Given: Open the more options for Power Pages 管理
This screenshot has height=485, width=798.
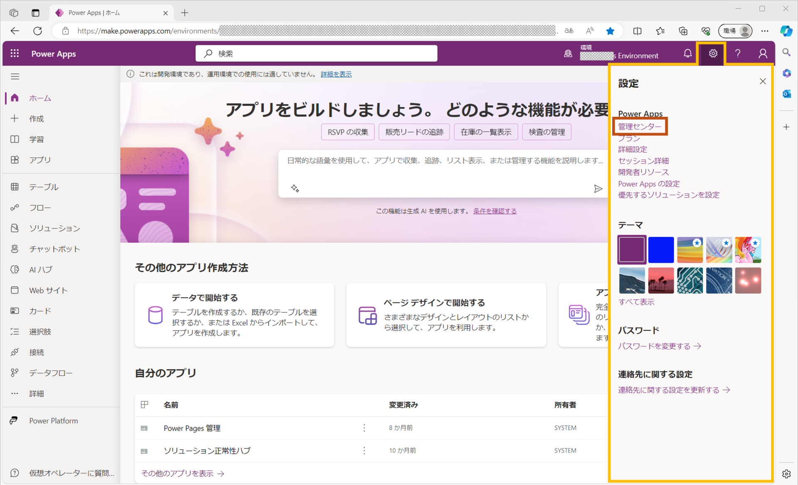Looking at the screenshot, I should pyautogui.click(x=364, y=428).
